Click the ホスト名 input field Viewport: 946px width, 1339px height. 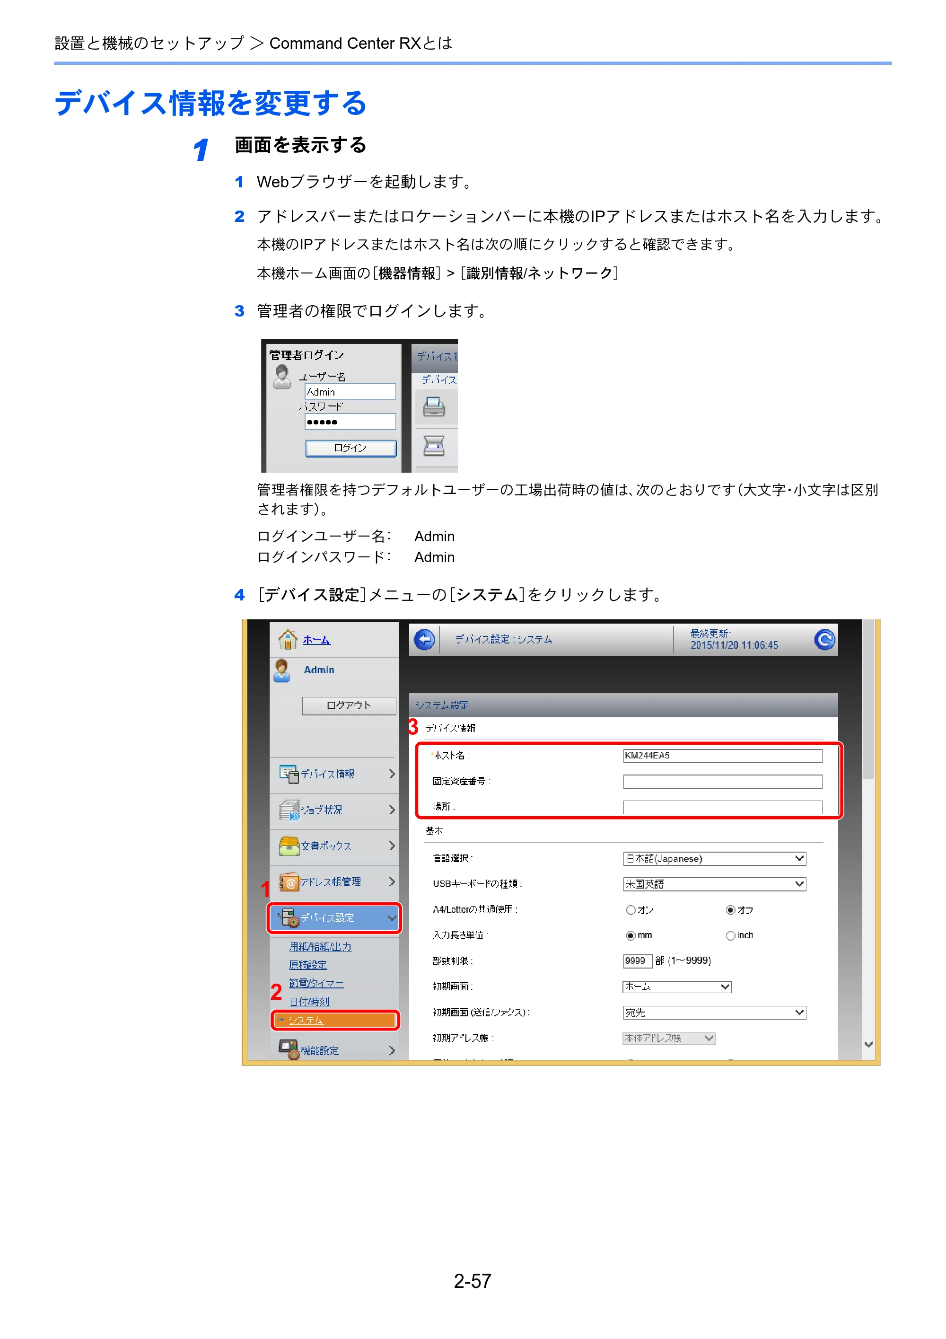(723, 756)
